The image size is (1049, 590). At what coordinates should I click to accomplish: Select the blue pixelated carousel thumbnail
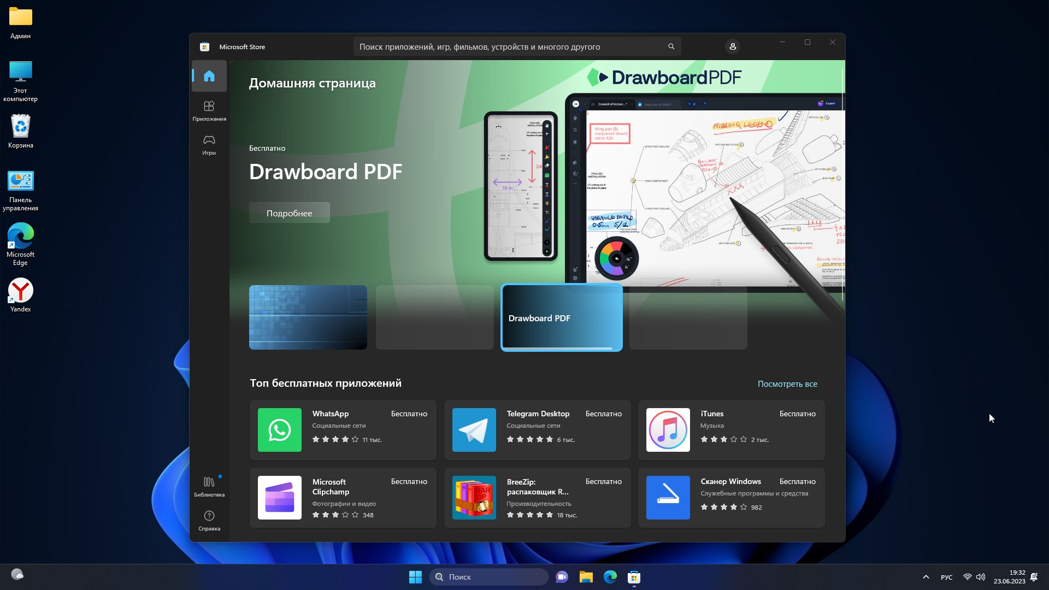308,317
